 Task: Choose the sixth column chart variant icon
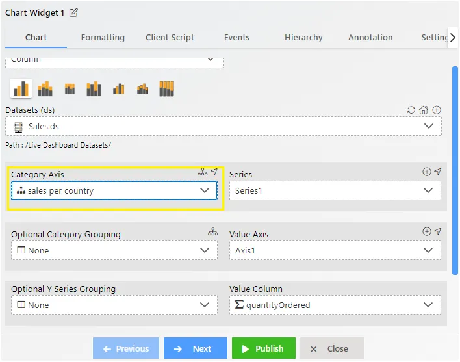click(x=142, y=88)
